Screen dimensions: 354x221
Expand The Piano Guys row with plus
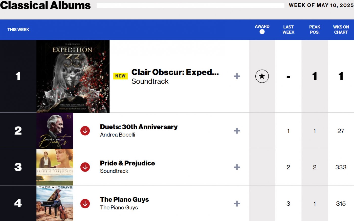pos(237,203)
